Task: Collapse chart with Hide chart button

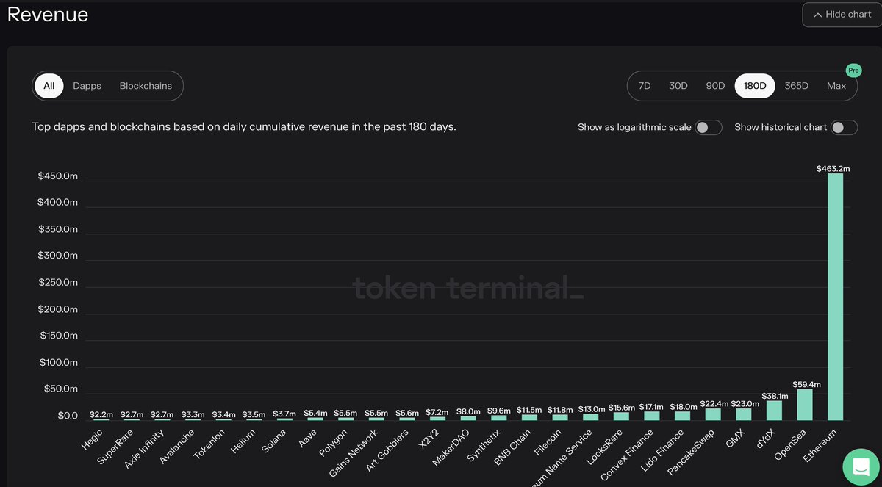Action: pos(842,15)
